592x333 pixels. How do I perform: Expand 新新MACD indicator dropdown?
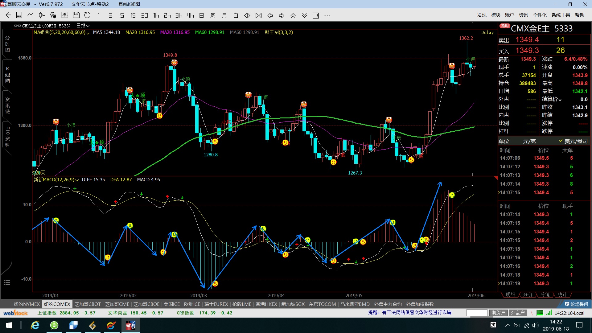click(77, 180)
